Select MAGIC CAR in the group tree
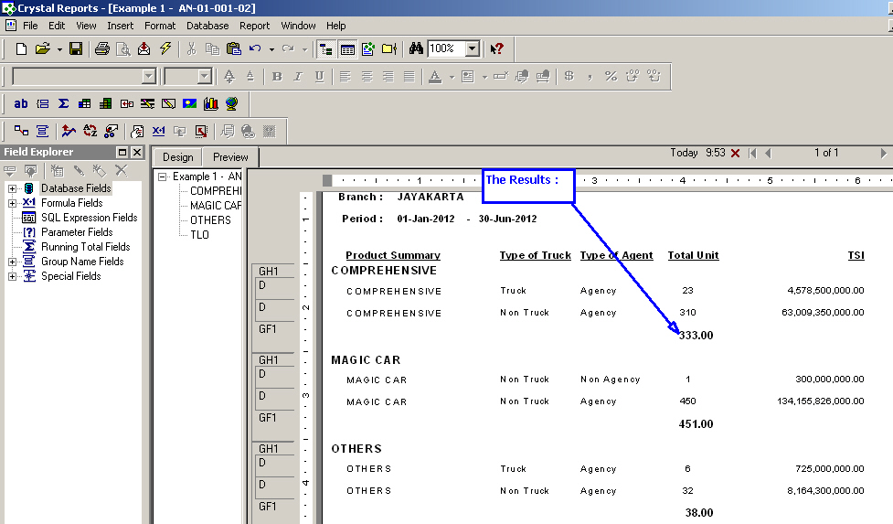Screen dimensions: 893x524 click(216, 206)
